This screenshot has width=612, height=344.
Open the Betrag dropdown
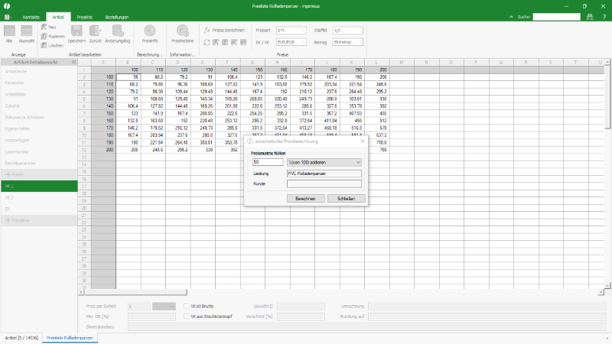tap(348, 42)
